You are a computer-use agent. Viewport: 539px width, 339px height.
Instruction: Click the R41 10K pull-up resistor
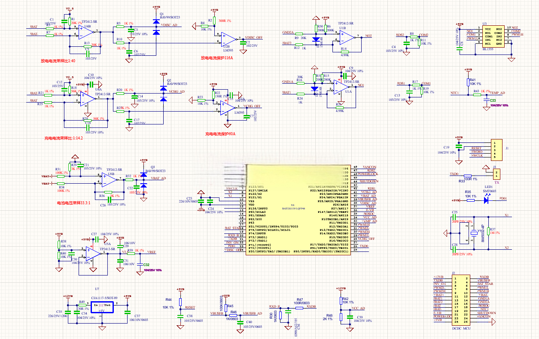(x=468, y=82)
